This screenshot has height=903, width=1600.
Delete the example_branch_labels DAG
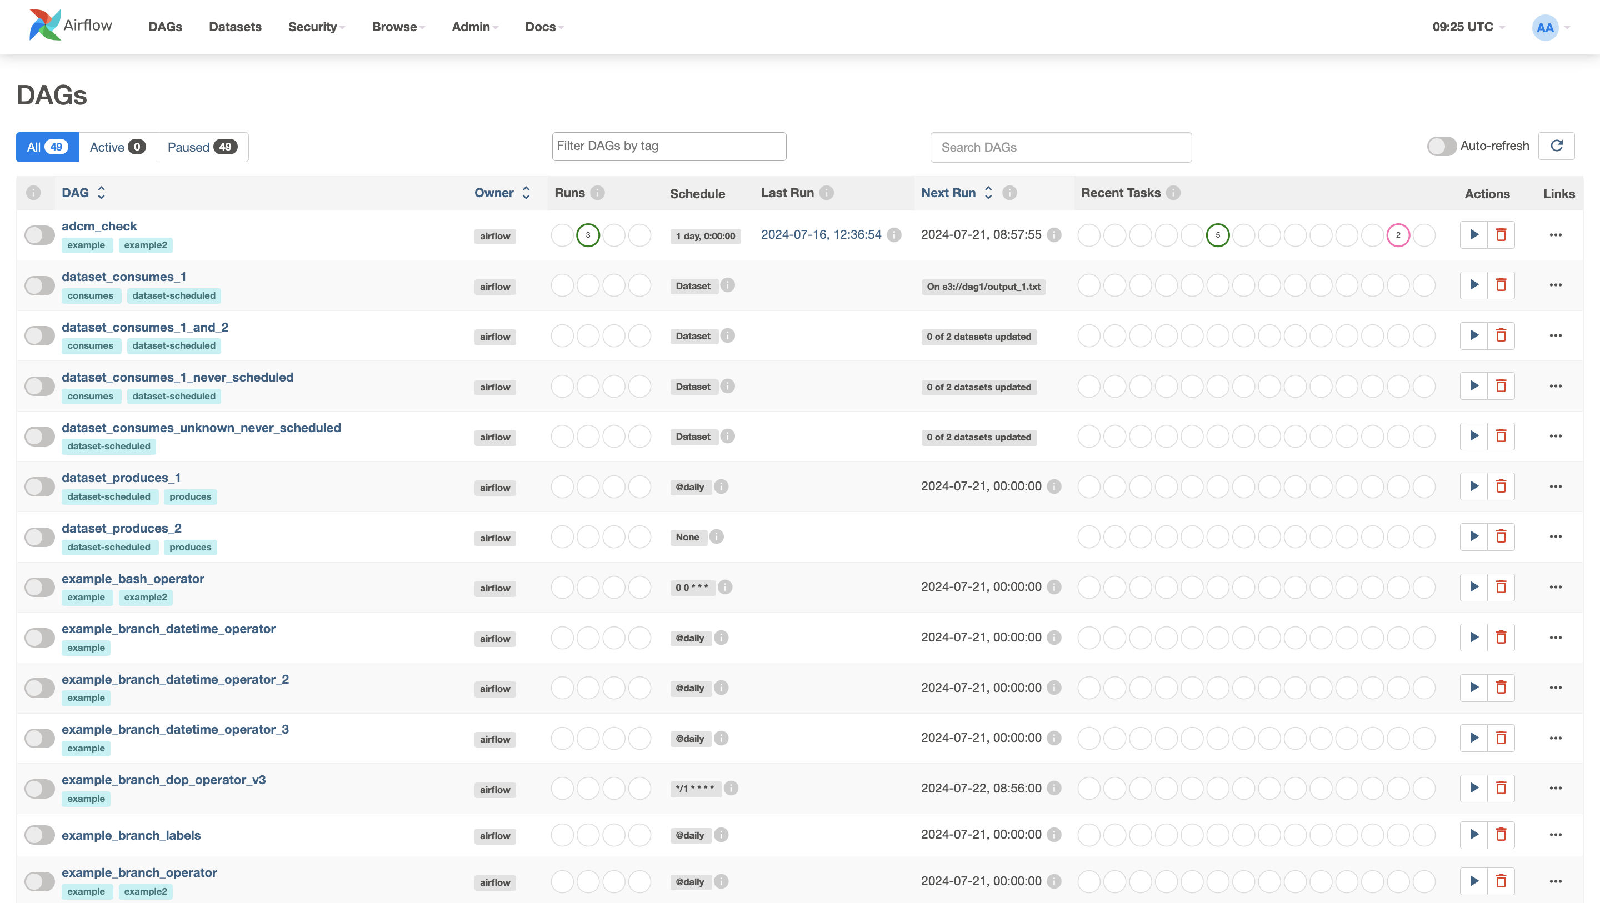[x=1502, y=835]
